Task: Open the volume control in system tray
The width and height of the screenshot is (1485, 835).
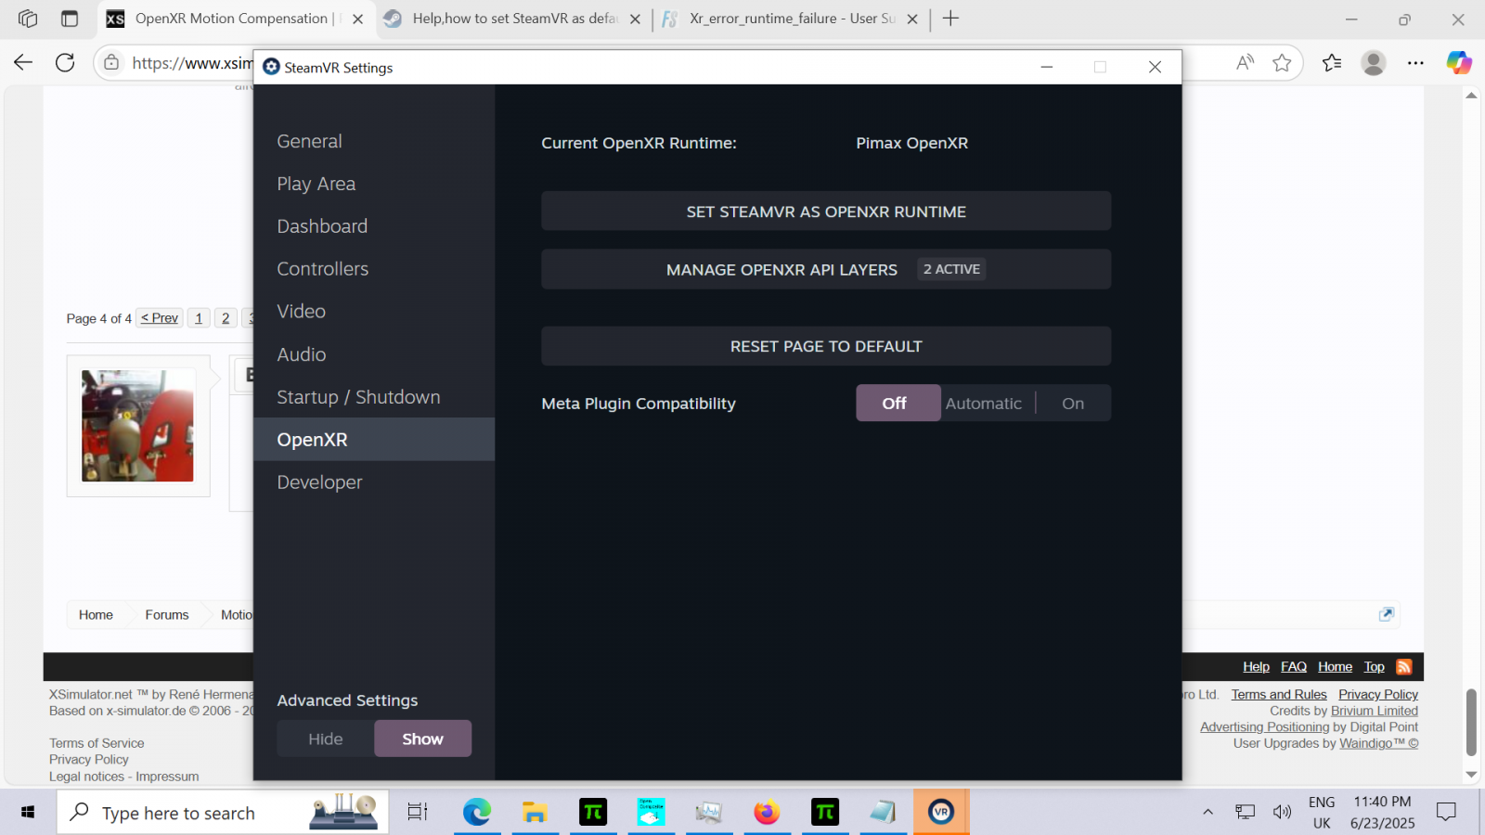Action: tap(1282, 813)
